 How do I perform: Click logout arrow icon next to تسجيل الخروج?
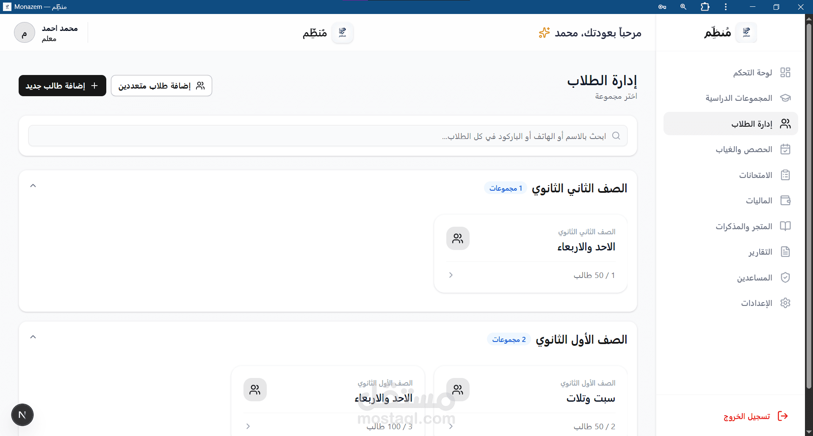(783, 416)
